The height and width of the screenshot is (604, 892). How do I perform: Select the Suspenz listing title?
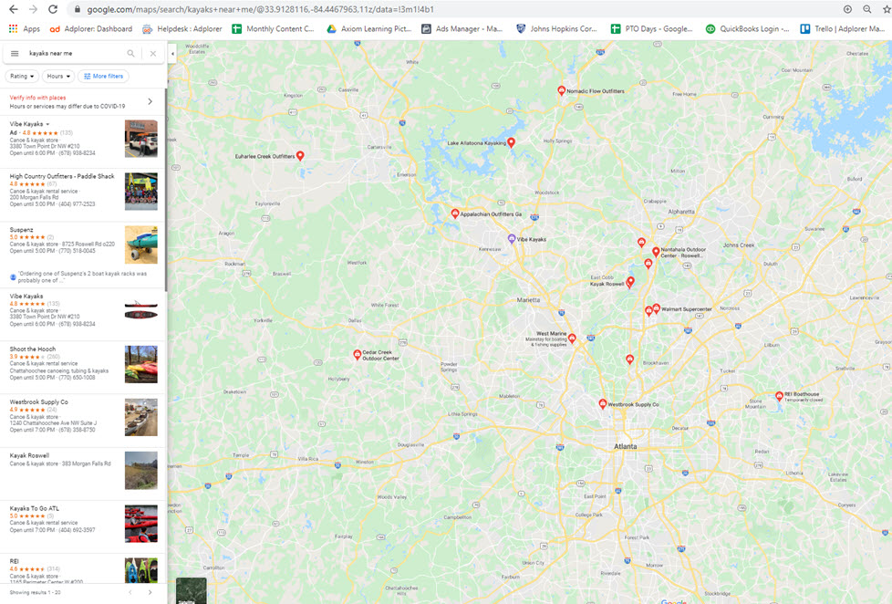coord(21,230)
